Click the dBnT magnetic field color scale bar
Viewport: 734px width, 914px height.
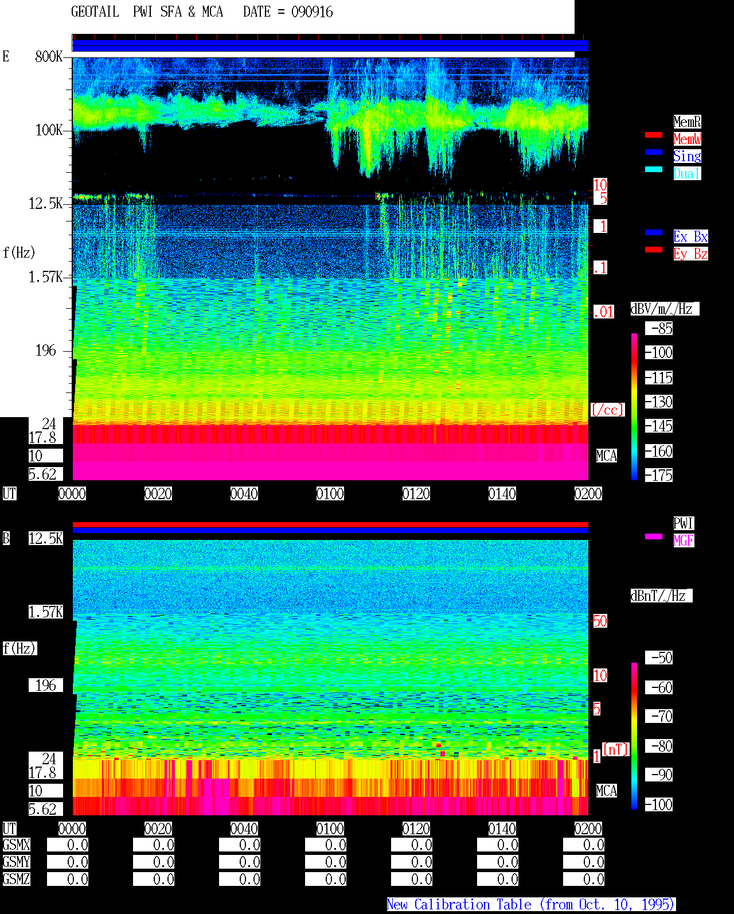[x=634, y=736]
